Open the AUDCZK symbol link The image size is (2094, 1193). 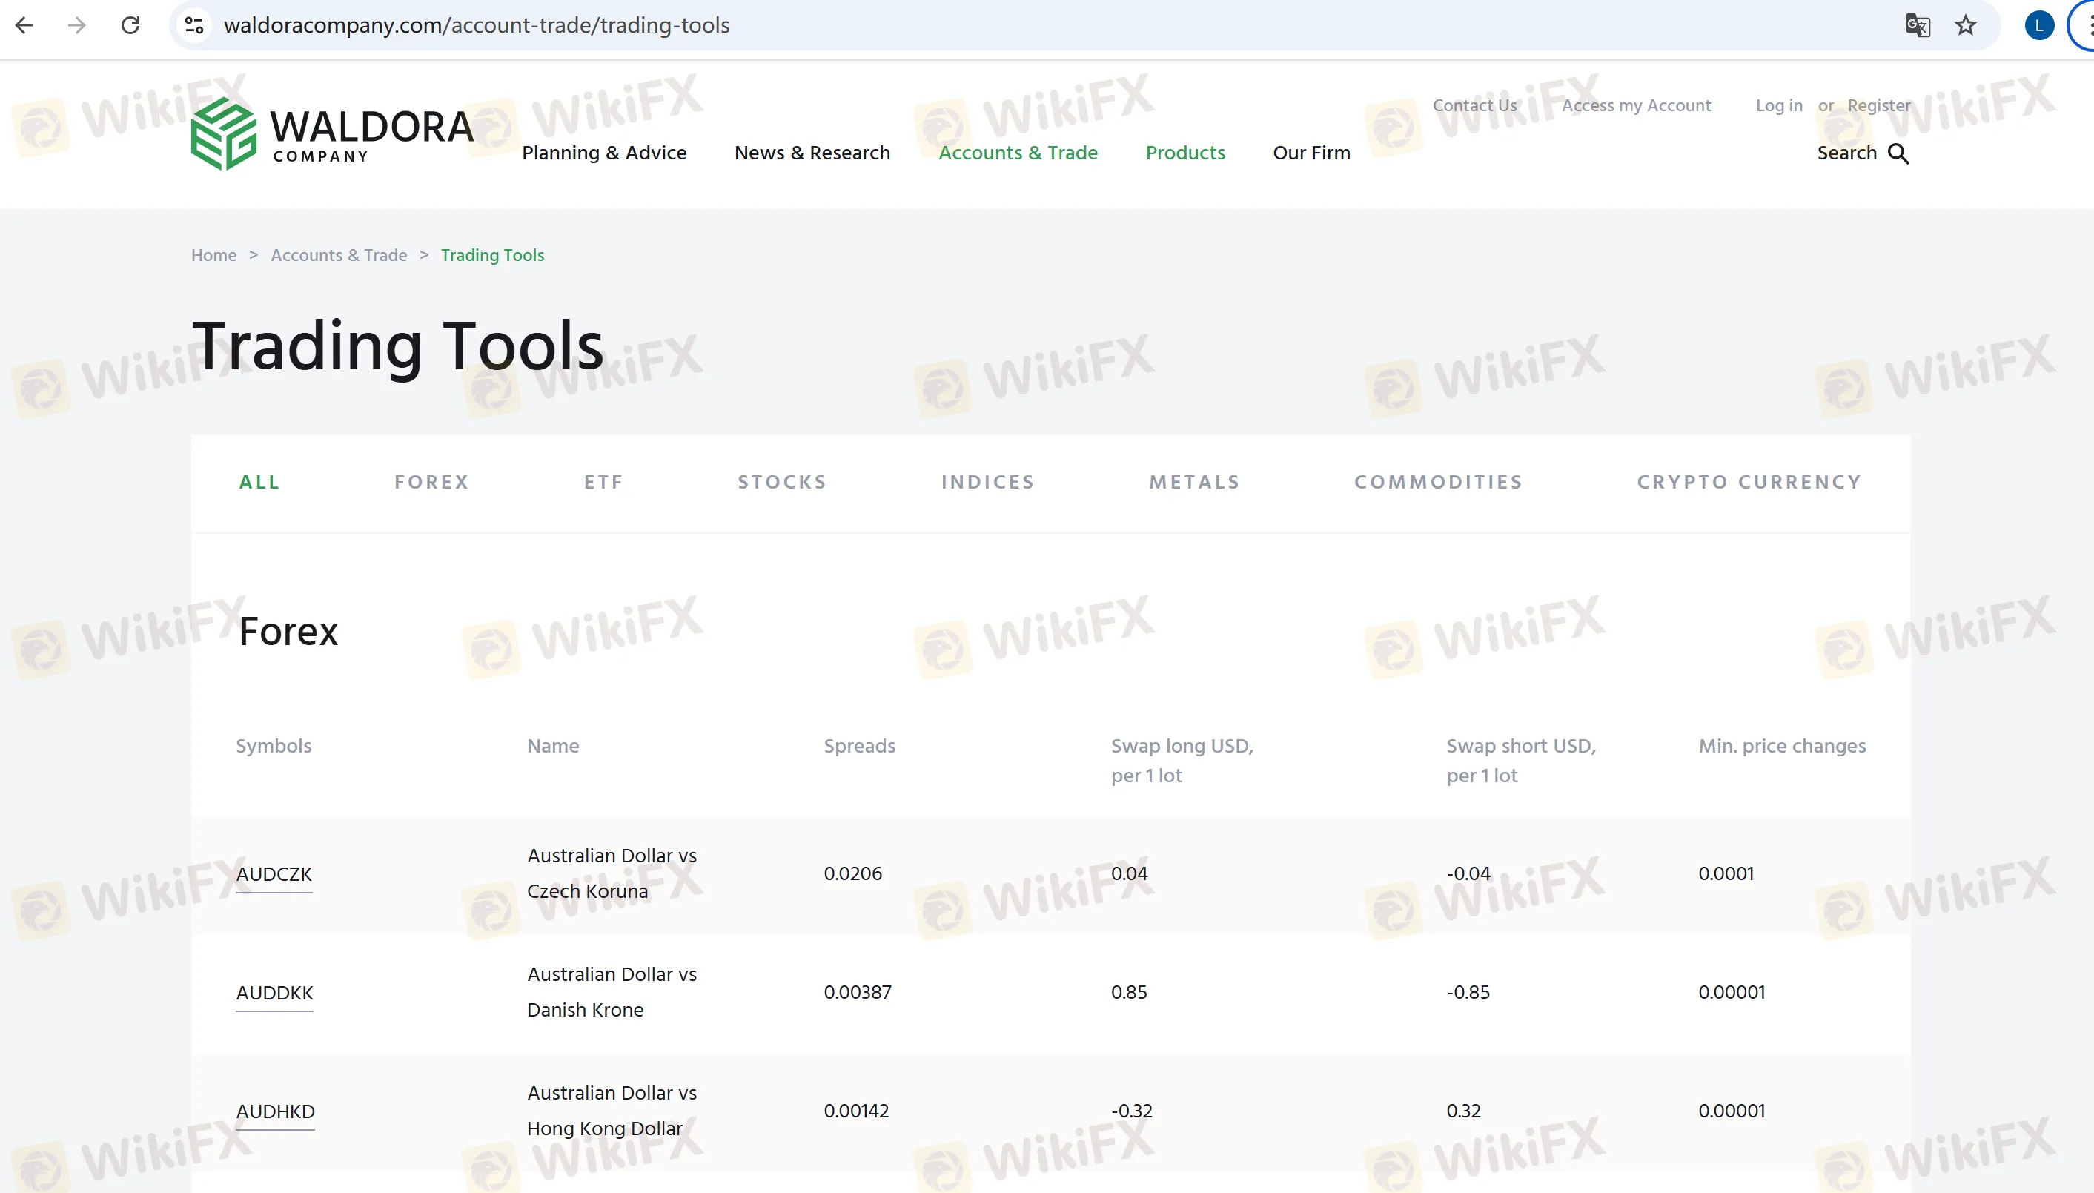pos(274,874)
